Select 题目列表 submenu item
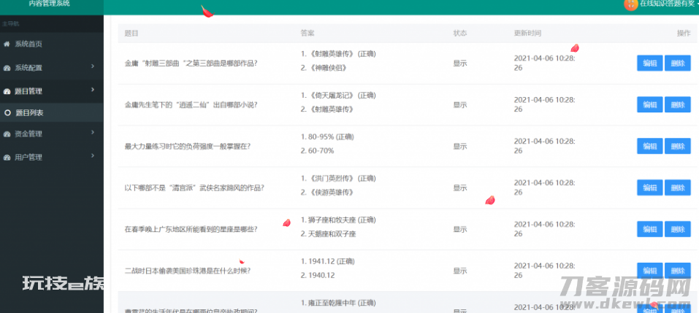 point(52,113)
